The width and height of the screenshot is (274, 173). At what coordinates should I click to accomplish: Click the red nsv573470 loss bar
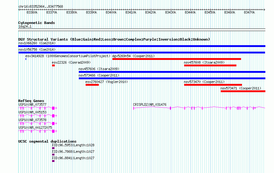click(213, 85)
